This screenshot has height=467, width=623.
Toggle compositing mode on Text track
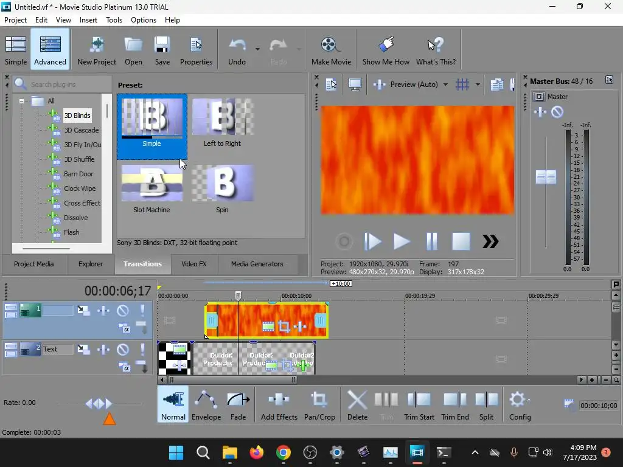[x=124, y=367]
